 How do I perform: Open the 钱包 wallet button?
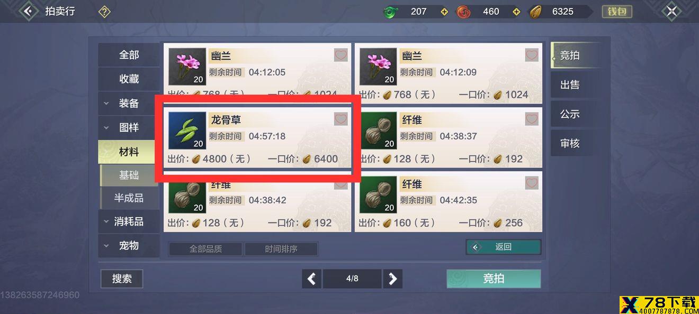coord(617,12)
